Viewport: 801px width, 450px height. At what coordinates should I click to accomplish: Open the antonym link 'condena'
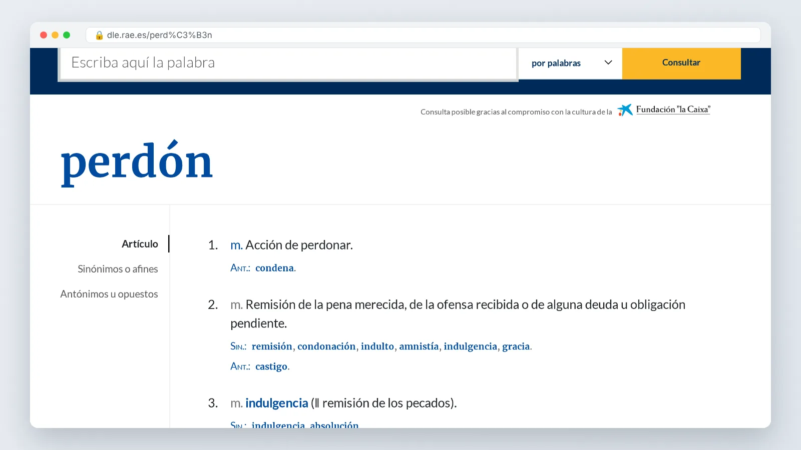(274, 268)
